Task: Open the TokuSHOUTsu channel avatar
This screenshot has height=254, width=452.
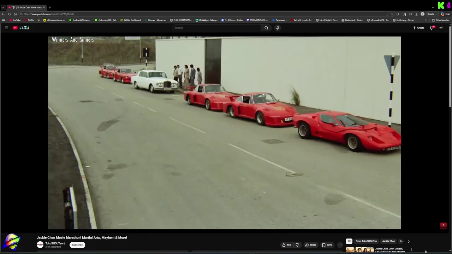Action: coord(40,245)
